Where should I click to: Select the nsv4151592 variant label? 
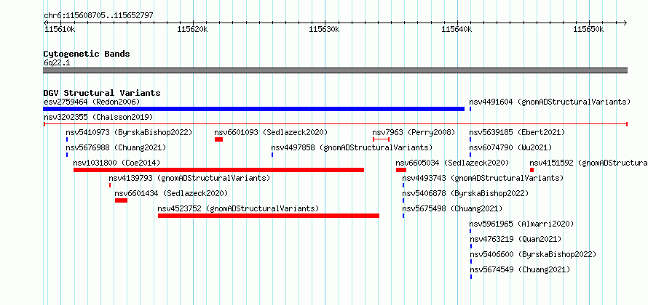(588, 163)
